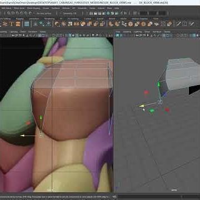Screen dimensions: 200x200
Task: Click the knife-shaped Multi-Cut shelf icon
Action: [x=178, y=24]
